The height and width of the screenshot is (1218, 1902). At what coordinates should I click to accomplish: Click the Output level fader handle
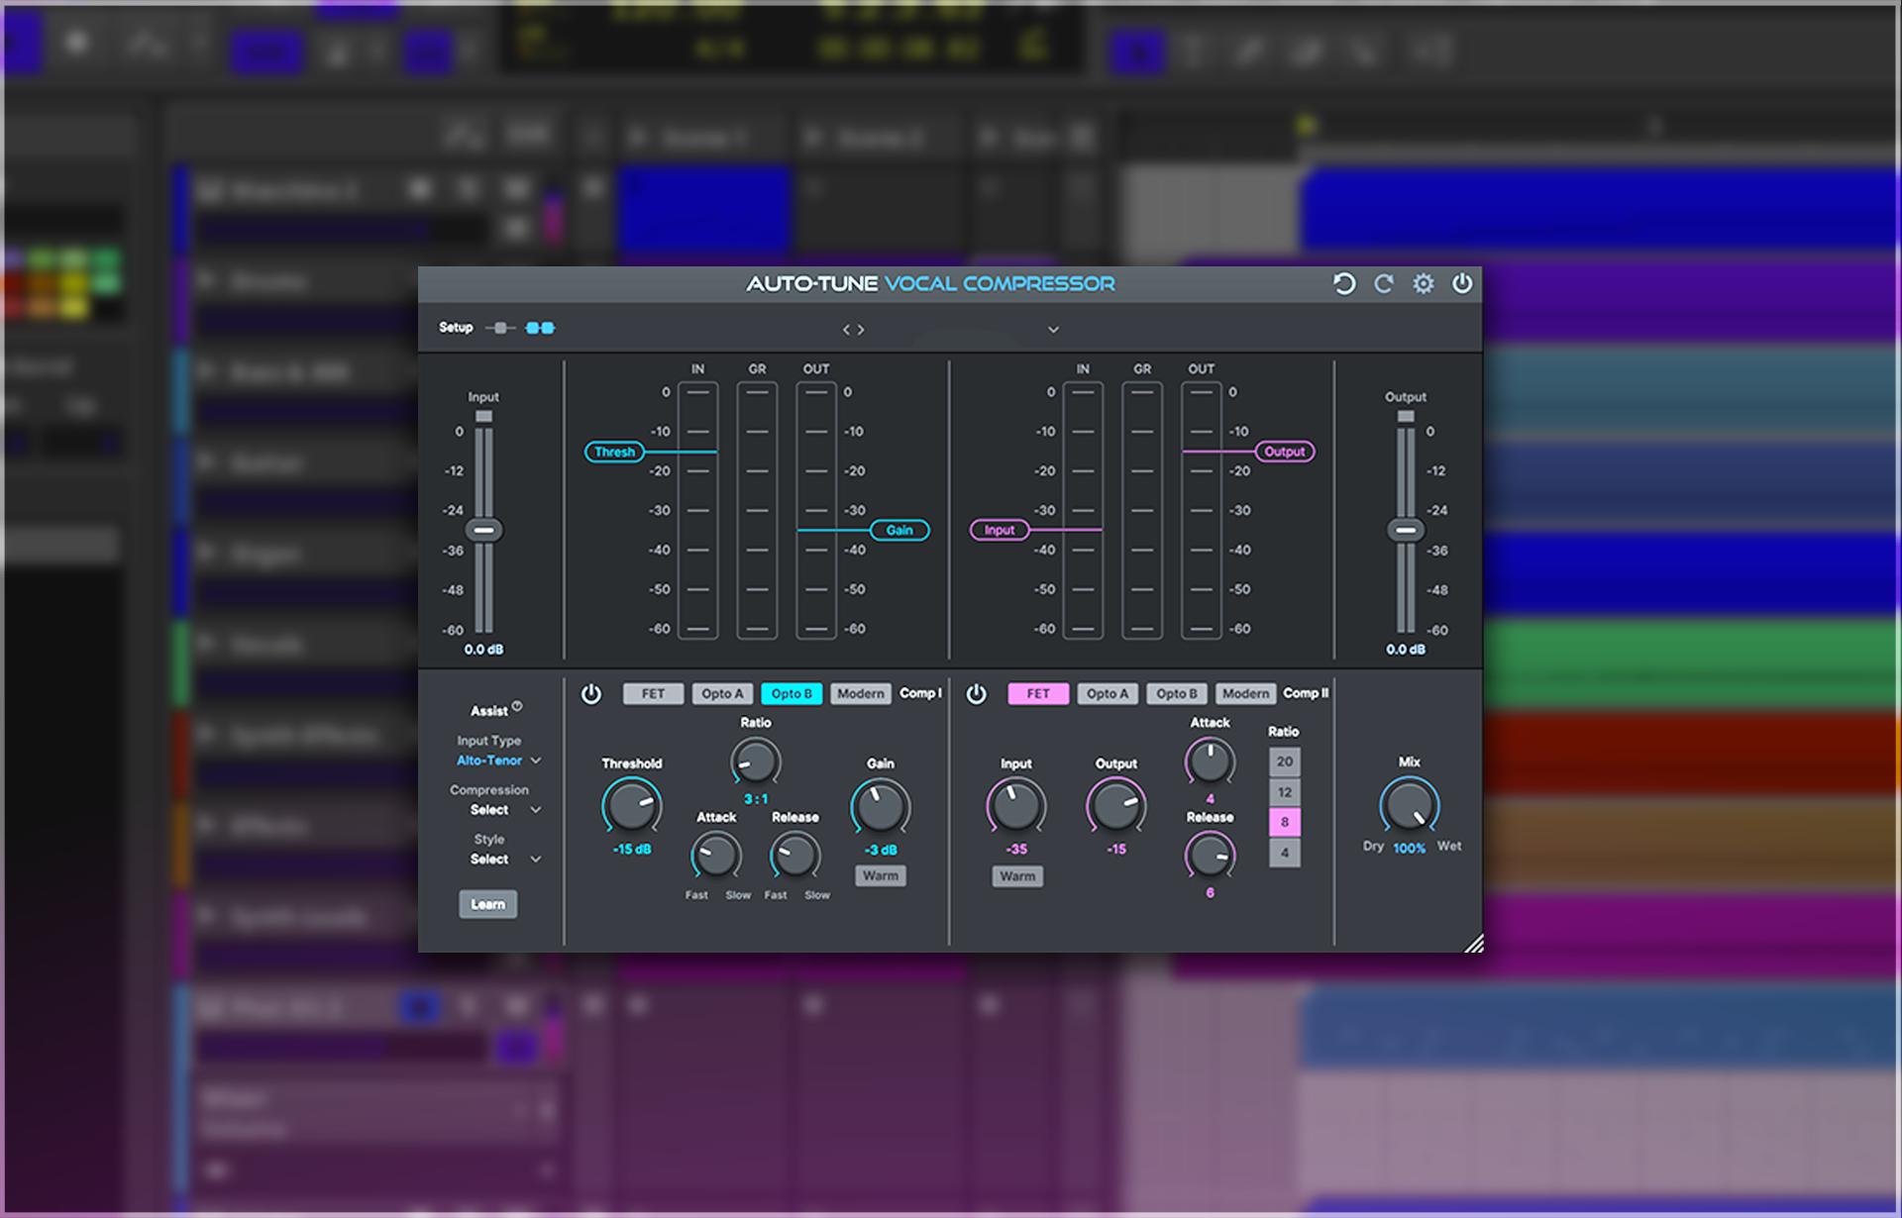point(1406,531)
